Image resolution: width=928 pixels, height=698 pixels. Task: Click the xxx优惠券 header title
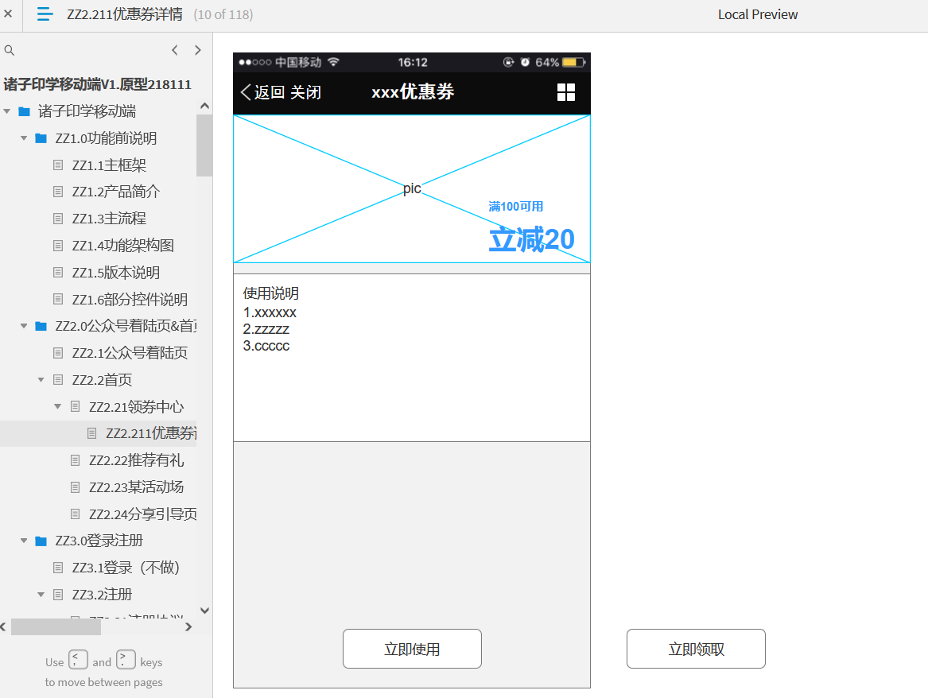tap(413, 91)
